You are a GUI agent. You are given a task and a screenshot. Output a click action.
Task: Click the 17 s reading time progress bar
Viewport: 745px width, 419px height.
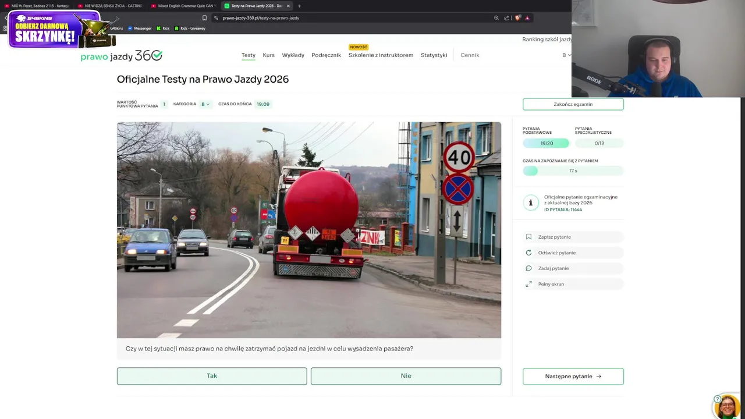[573, 171]
